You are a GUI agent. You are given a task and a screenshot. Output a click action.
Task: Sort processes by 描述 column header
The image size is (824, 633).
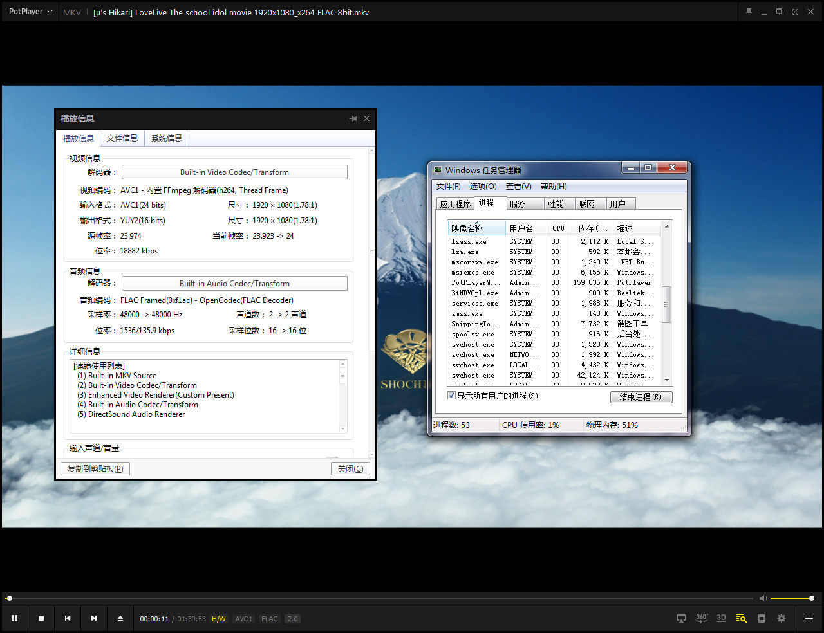pos(637,228)
